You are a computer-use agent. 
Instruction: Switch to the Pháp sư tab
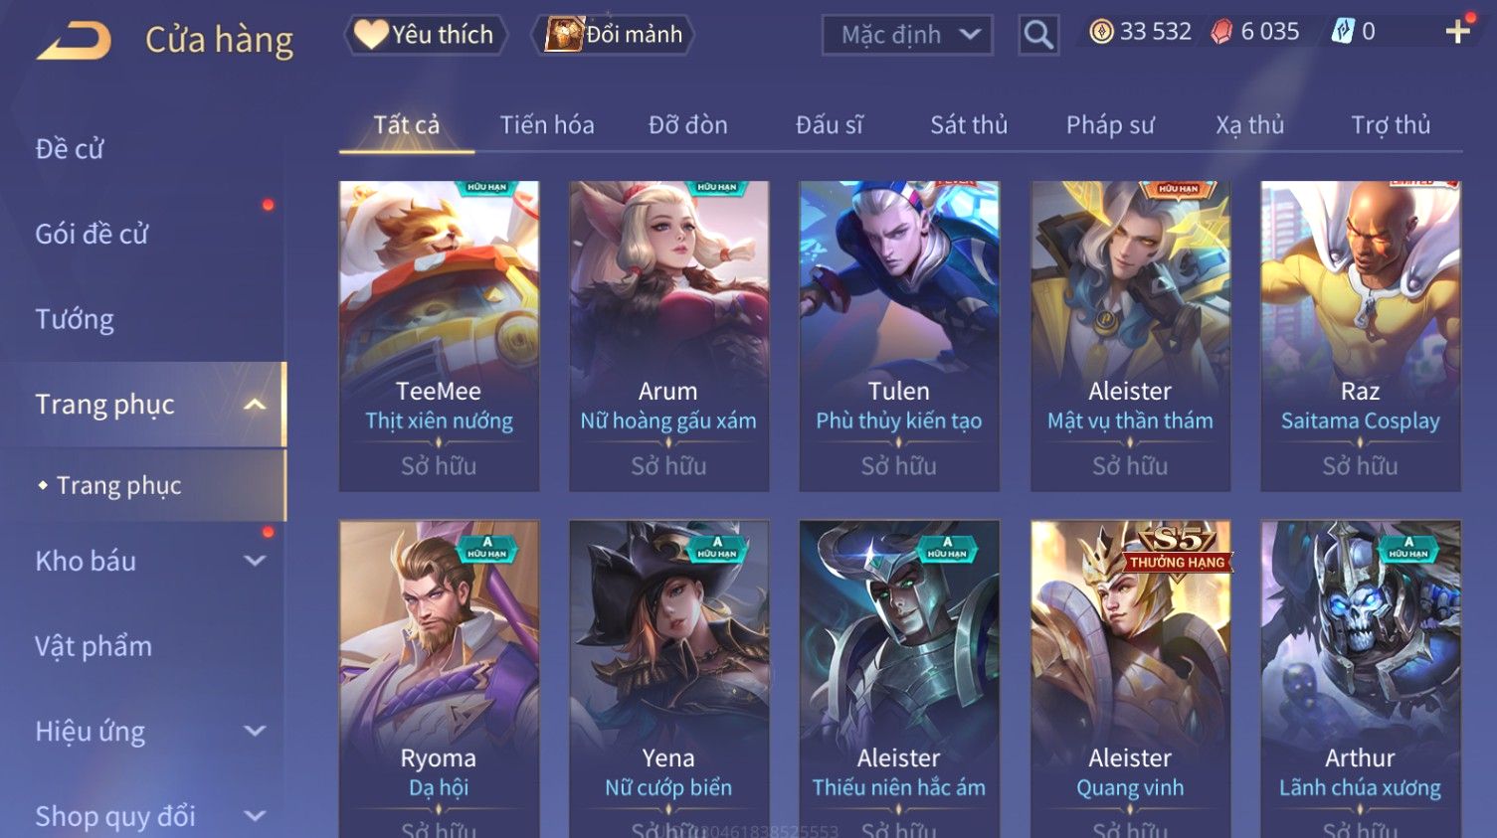point(1110,125)
